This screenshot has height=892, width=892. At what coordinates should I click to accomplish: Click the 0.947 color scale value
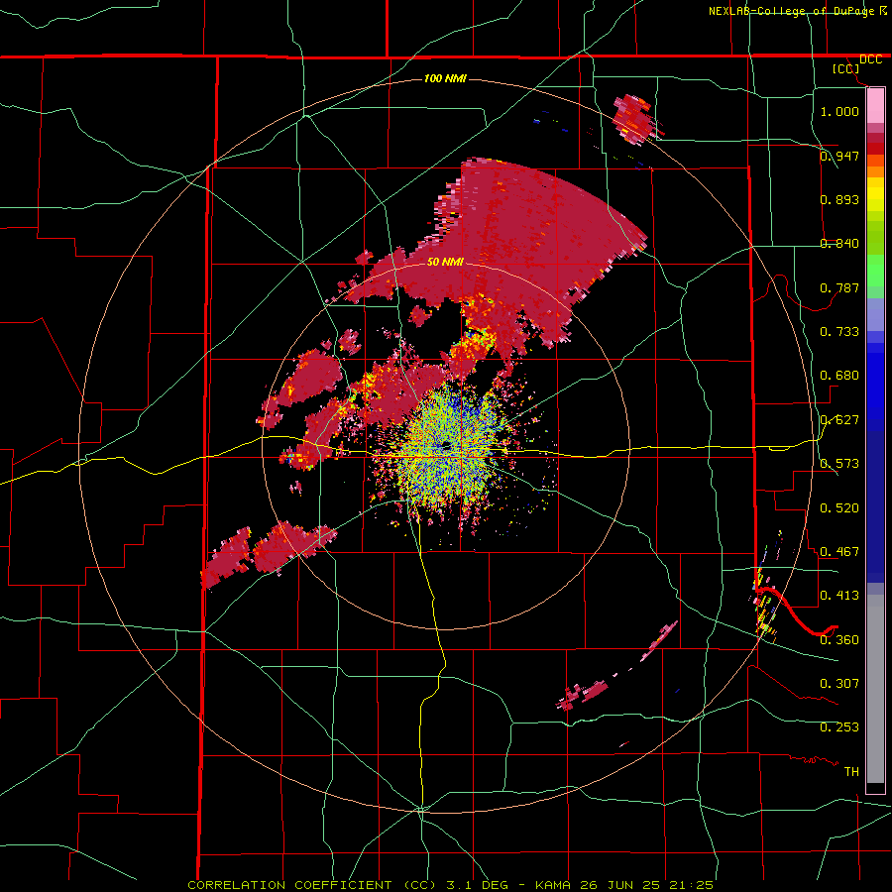coord(839,156)
